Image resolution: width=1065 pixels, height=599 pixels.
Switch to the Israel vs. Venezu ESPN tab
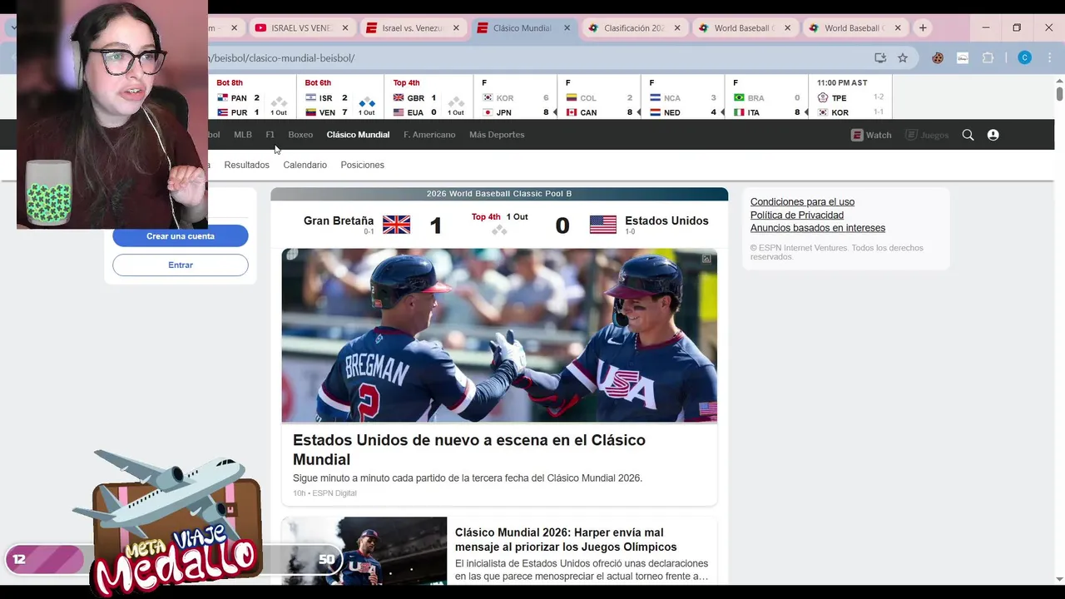pyautogui.click(x=413, y=27)
